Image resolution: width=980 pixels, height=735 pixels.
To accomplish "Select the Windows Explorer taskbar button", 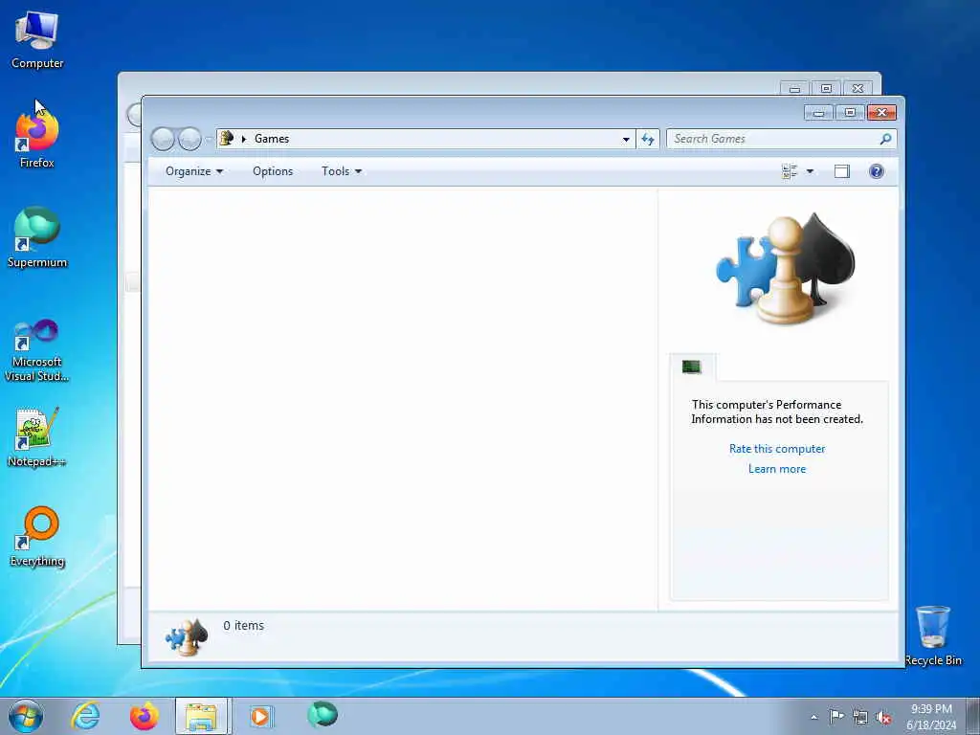I will pos(203,716).
